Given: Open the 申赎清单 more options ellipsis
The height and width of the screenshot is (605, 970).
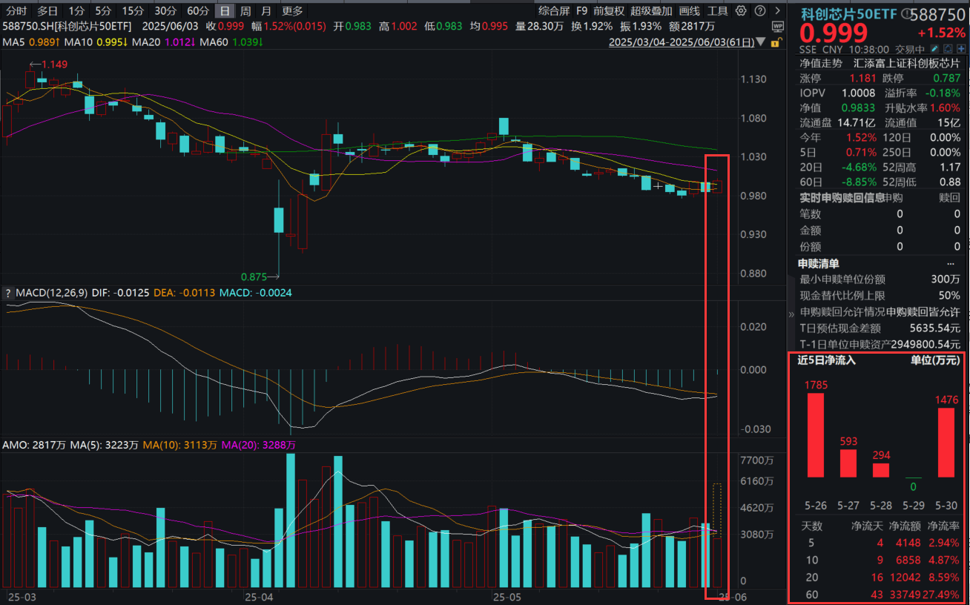Looking at the screenshot, I should [x=951, y=263].
